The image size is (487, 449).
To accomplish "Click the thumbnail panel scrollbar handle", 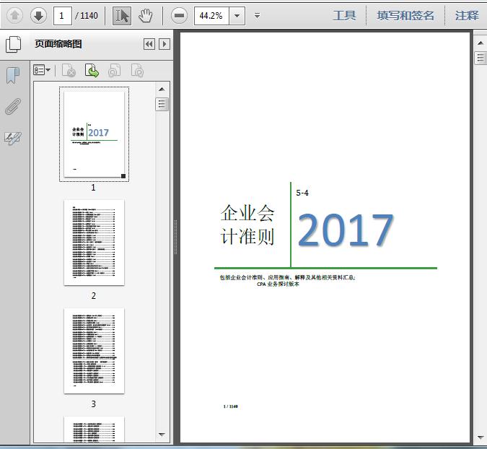I will coord(162,104).
